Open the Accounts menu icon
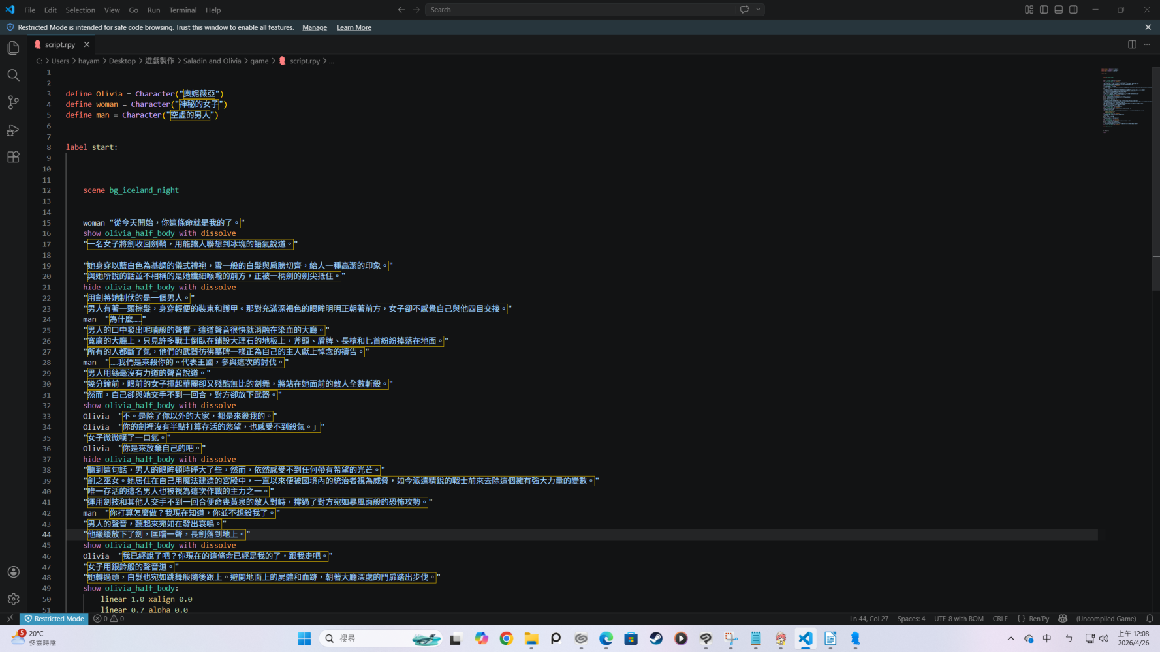The height and width of the screenshot is (652, 1160). tap(13, 572)
